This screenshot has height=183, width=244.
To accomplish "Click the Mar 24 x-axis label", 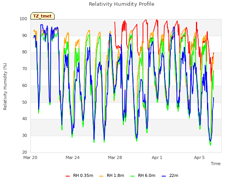I will coord(72,157).
